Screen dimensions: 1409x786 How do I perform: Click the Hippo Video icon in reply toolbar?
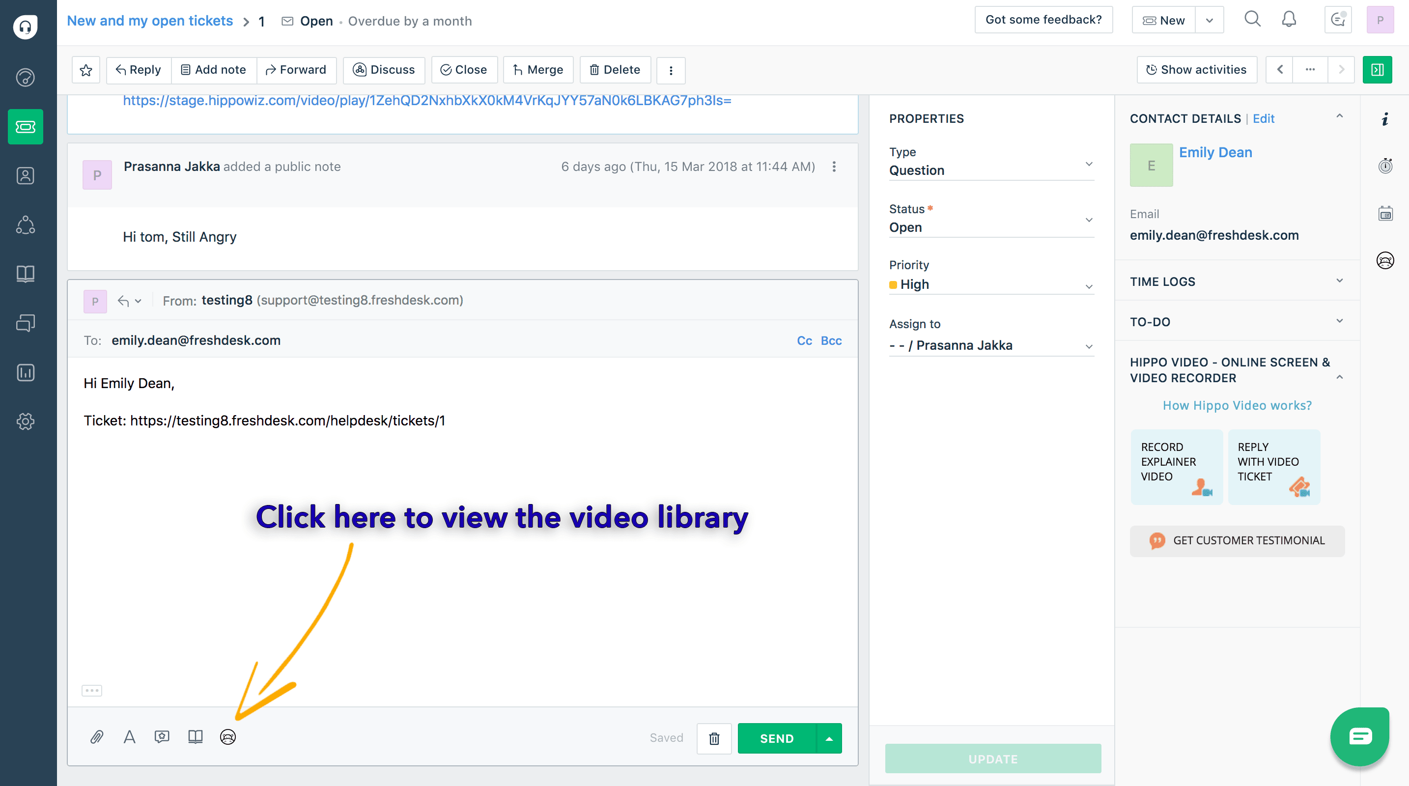(x=227, y=737)
